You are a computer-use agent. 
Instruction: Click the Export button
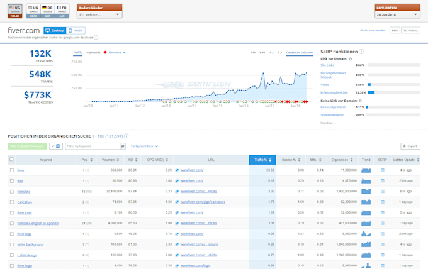410,146
